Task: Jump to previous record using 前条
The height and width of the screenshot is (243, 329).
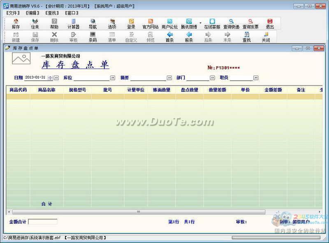Action: pos(189,37)
